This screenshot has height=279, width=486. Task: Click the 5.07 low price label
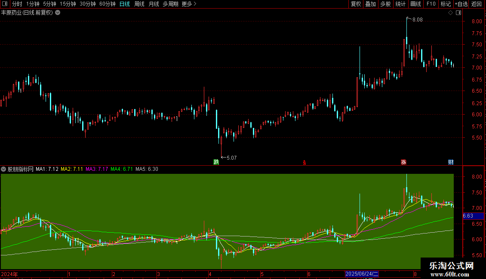[231, 158]
